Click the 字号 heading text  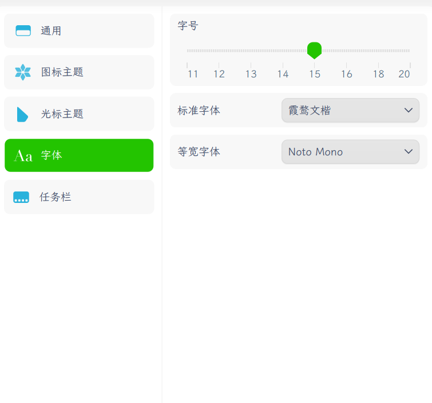188,26
